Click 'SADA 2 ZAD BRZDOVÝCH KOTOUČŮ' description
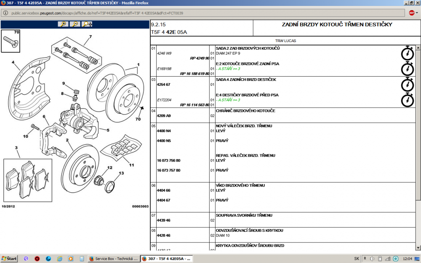 click(x=248, y=48)
